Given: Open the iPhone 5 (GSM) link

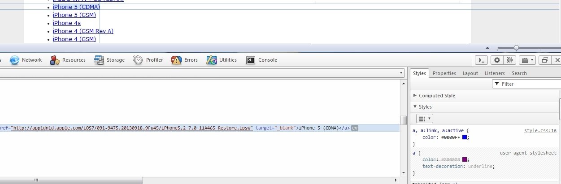Looking at the screenshot, I should (74, 15).
